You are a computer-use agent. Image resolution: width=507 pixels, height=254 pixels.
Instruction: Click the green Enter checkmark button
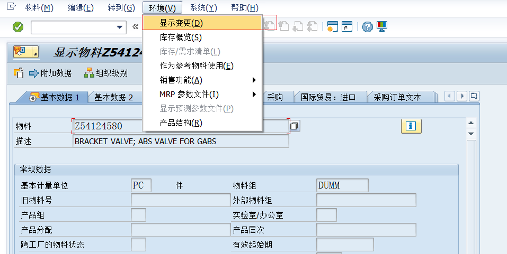click(18, 27)
